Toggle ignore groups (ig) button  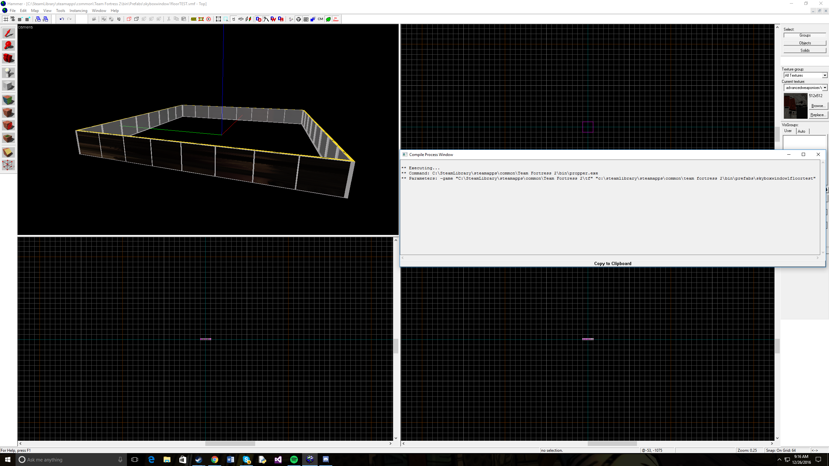(119, 19)
